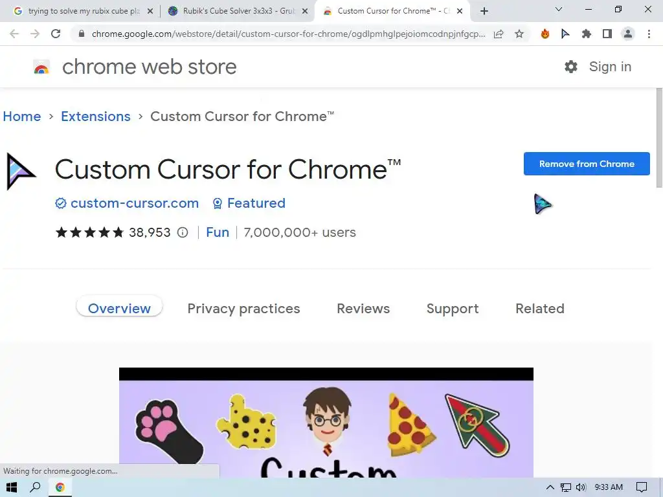
Task: Click the Chrome Web Store rainbow logo
Action: coord(41,67)
